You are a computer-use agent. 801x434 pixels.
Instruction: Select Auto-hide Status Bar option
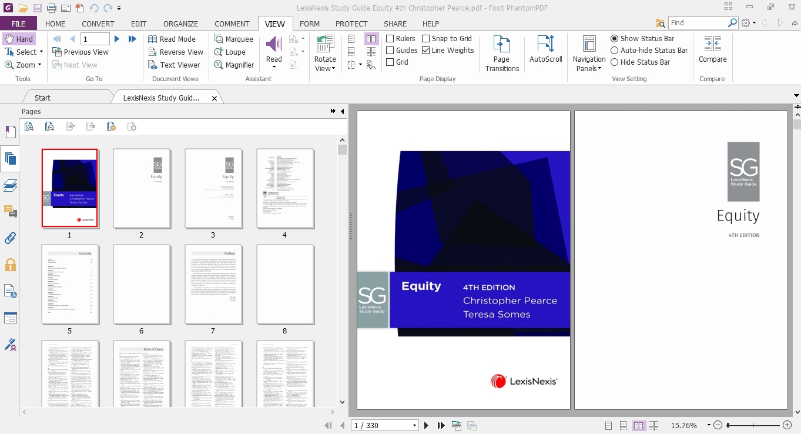[x=615, y=51]
